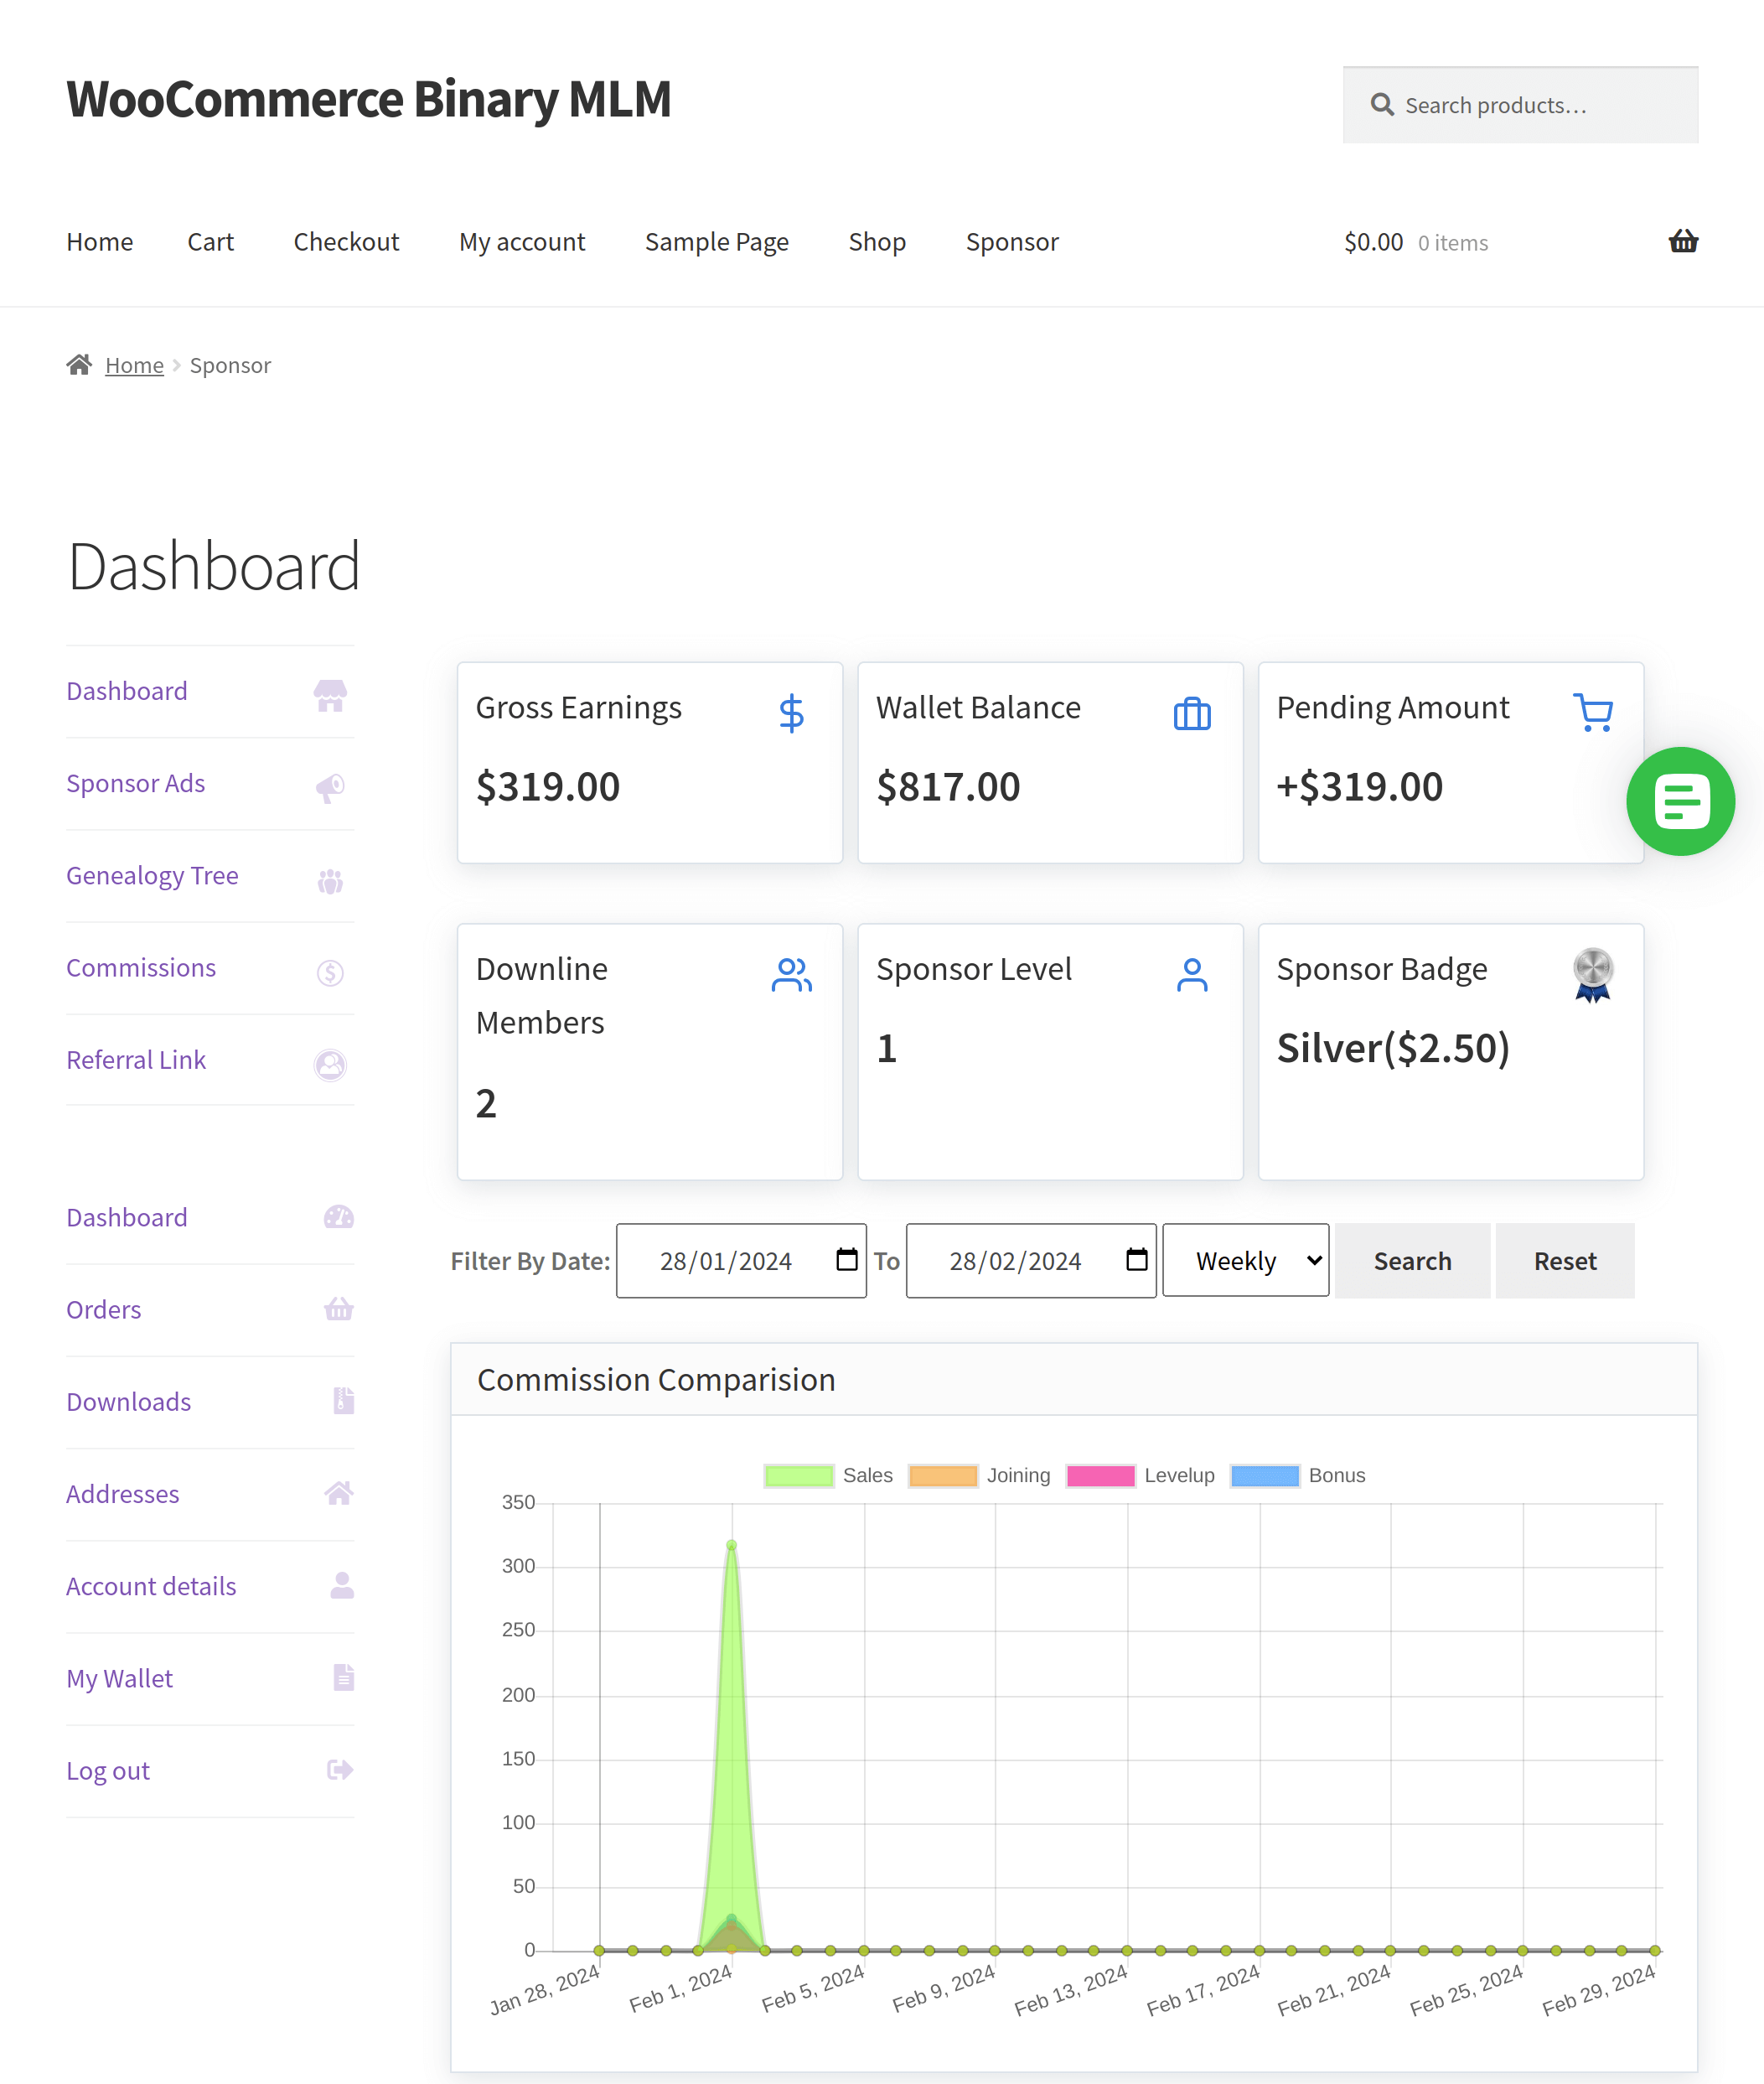Toggle the Sales green legend swatch

click(x=798, y=1475)
